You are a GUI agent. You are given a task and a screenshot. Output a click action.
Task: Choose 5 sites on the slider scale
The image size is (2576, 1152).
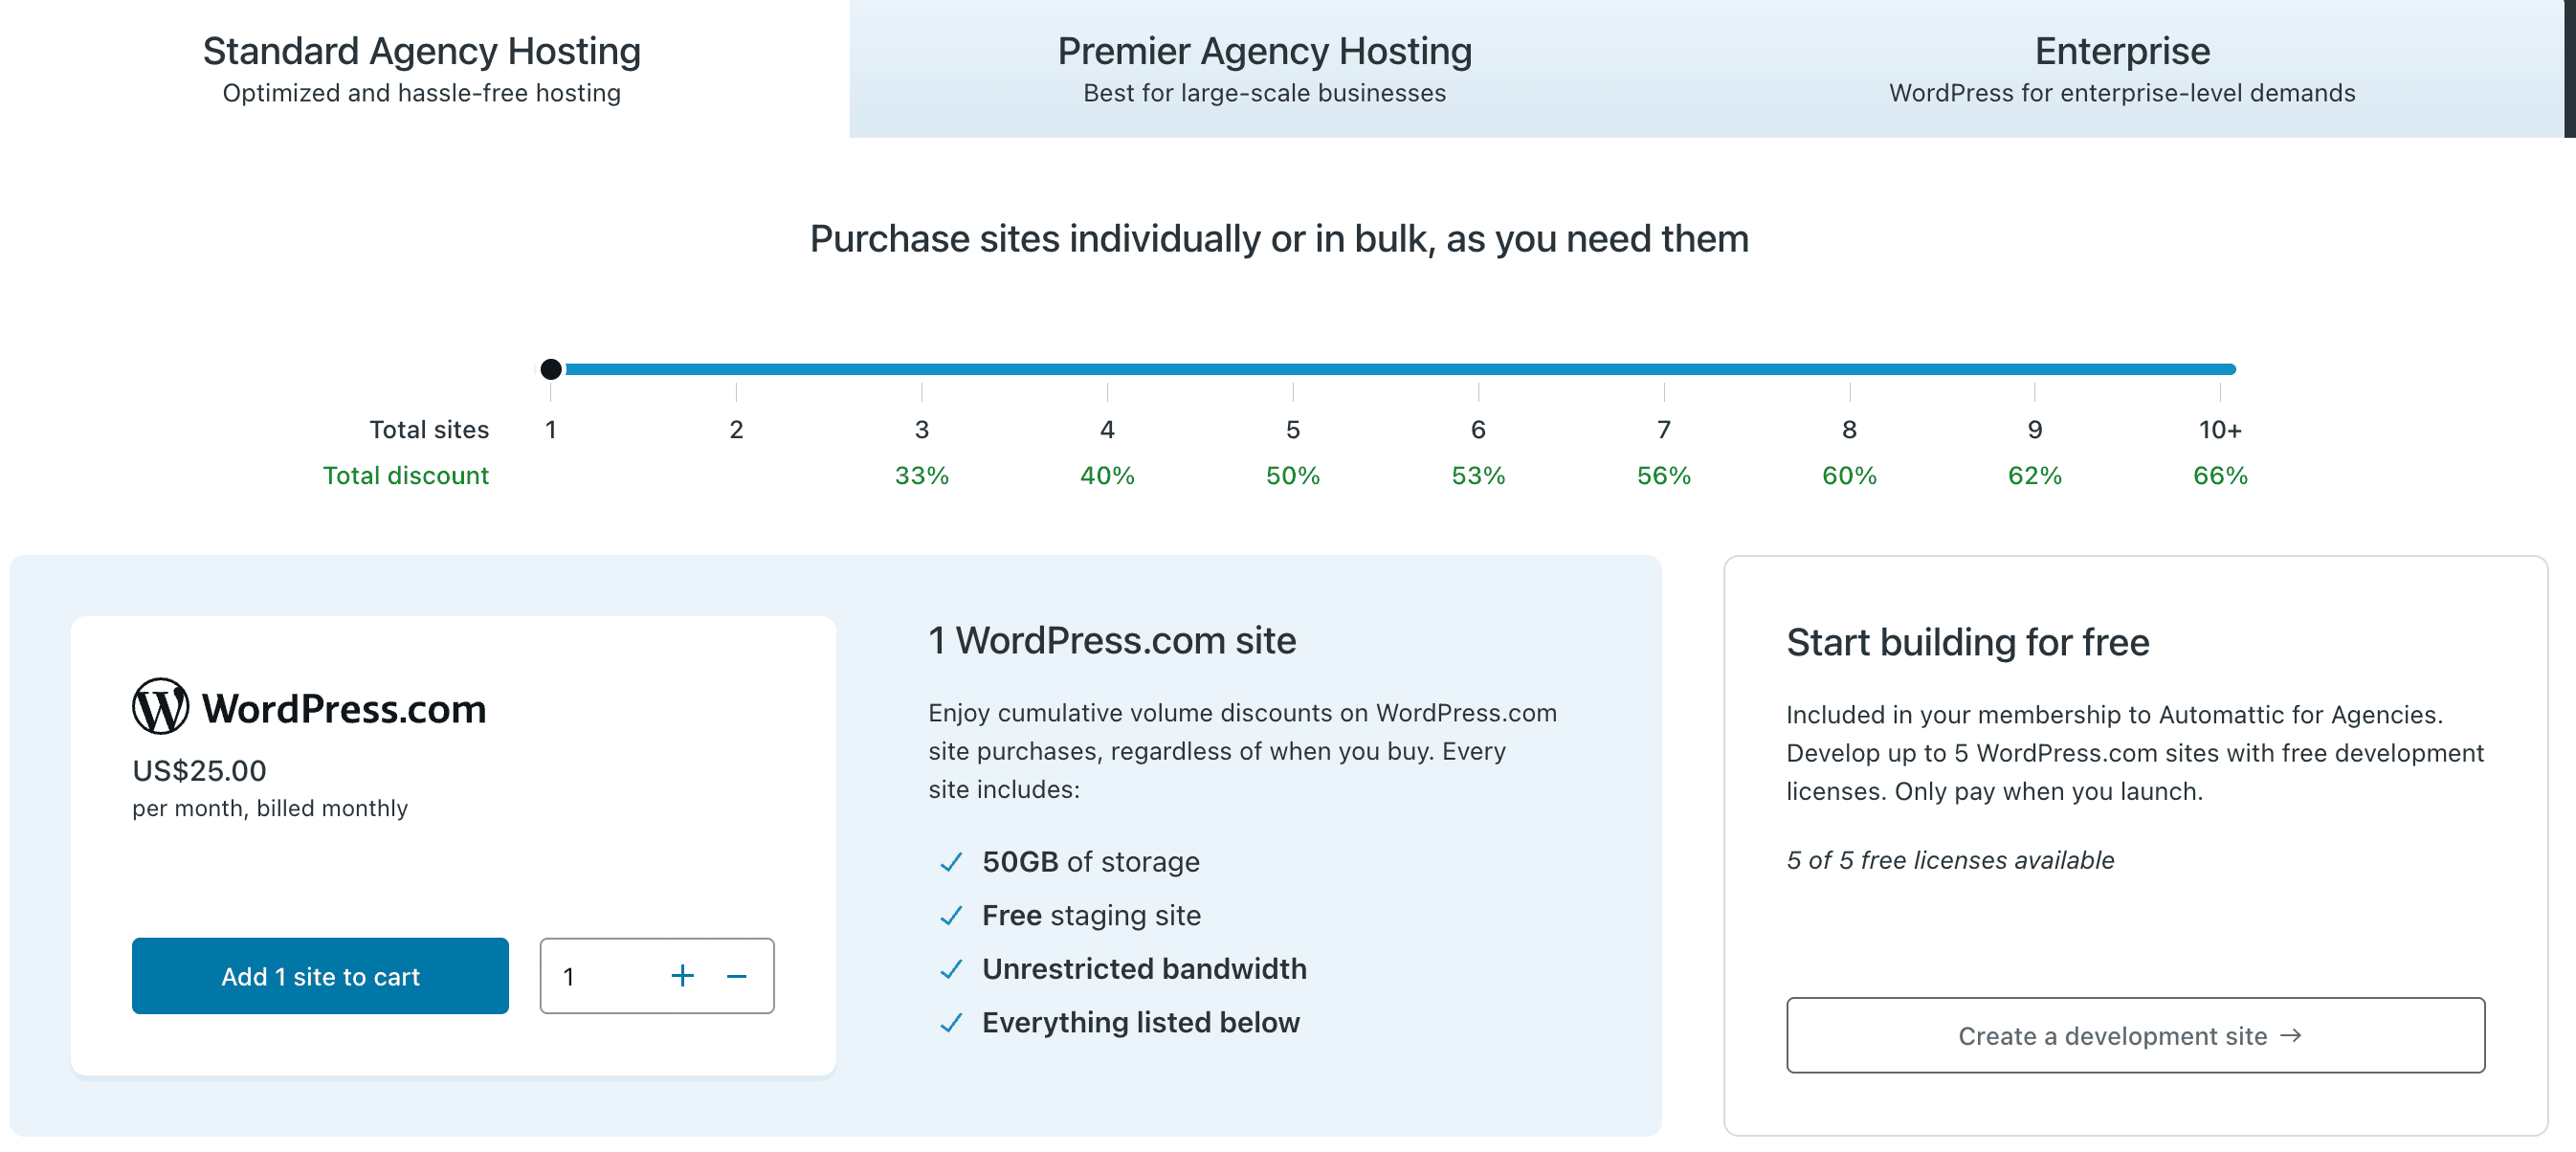(x=1293, y=430)
